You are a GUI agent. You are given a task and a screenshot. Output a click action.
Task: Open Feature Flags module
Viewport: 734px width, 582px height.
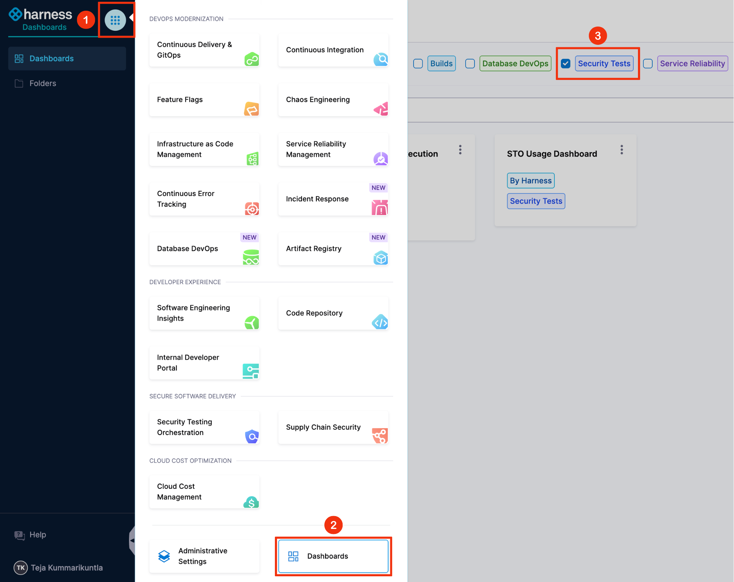tap(204, 100)
